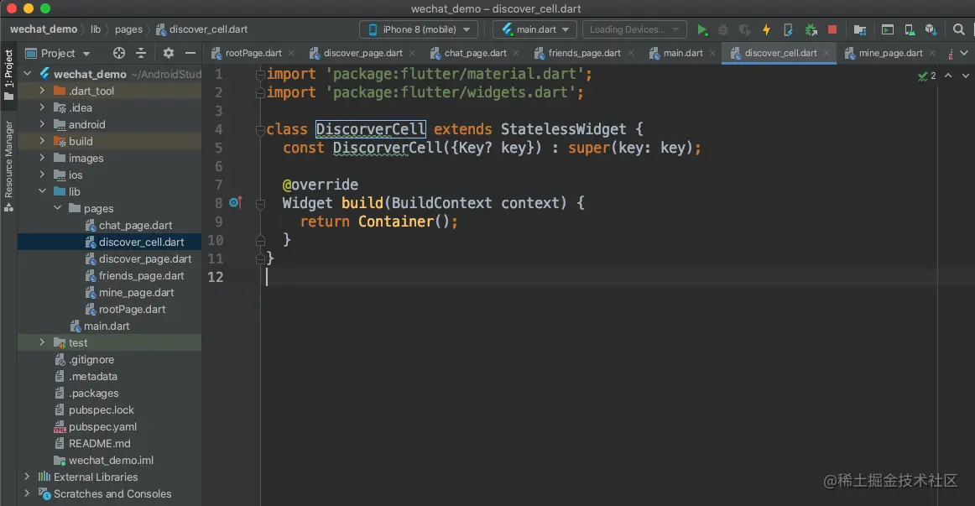Expand the build folder
Viewport: 975px width, 506px height.
pyautogui.click(x=42, y=141)
